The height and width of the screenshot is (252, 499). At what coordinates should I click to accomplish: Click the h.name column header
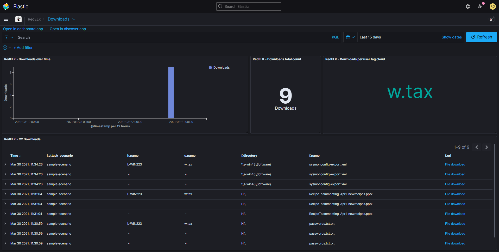coord(133,156)
